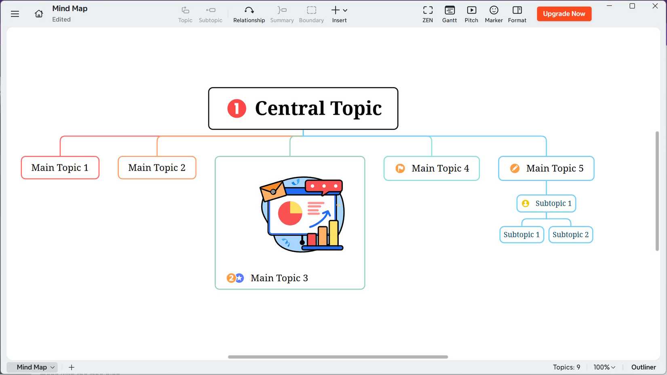Screen dimensions: 667x375
Task: Toggle the Format panel
Action: 517,14
